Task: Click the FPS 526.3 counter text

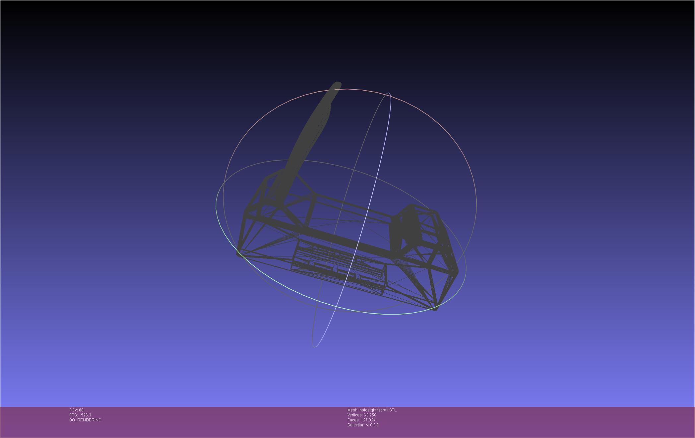Action: click(x=80, y=415)
